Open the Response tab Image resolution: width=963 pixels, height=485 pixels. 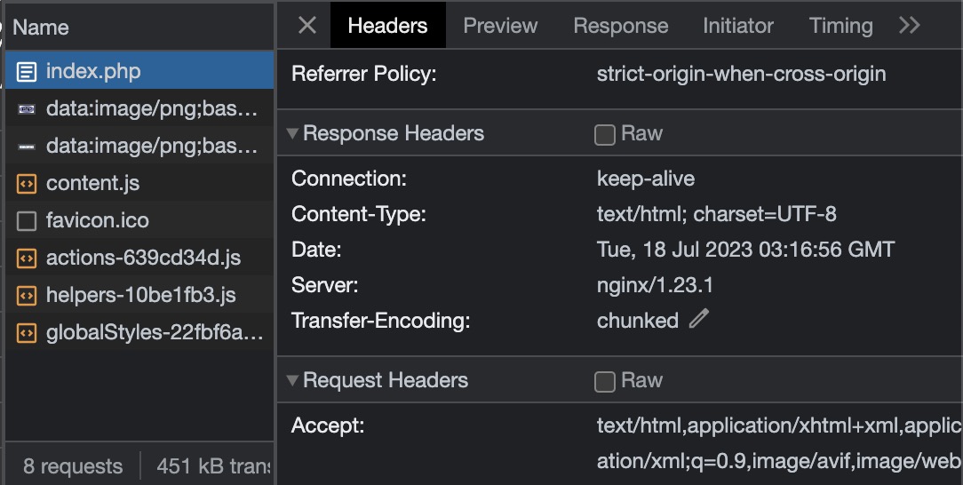621,26
